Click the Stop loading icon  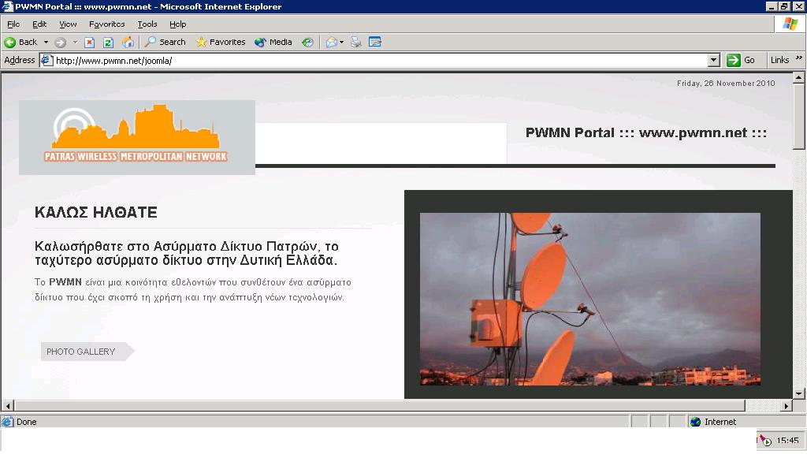[89, 42]
